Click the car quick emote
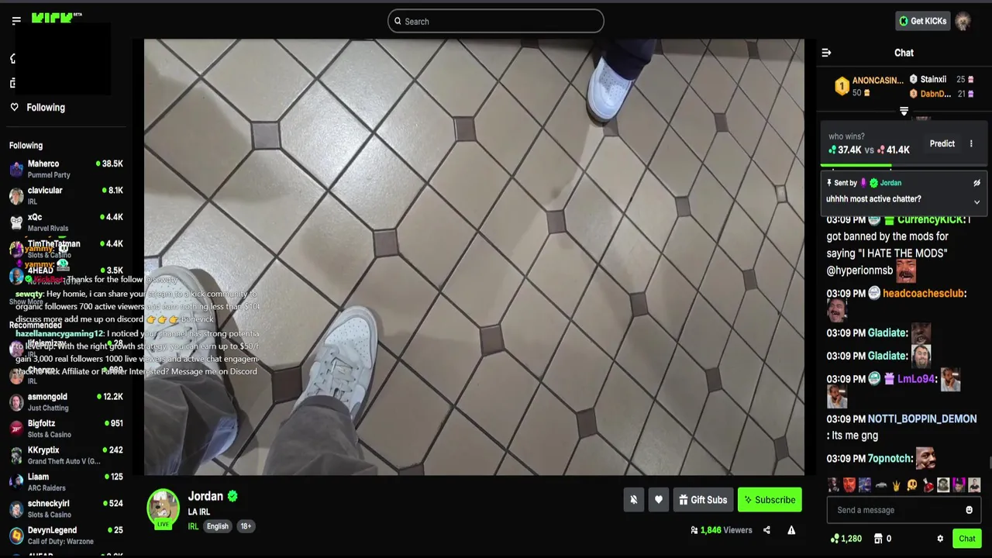992x558 pixels. [x=880, y=485]
